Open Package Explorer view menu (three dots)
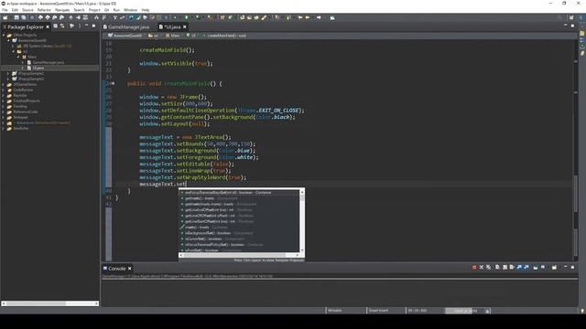Image resolution: width=586 pixels, height=329 pixels. point(80,27)
